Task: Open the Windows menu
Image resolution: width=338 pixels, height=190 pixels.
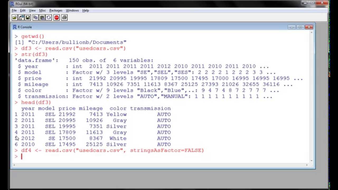Action: tap(72, 11)
